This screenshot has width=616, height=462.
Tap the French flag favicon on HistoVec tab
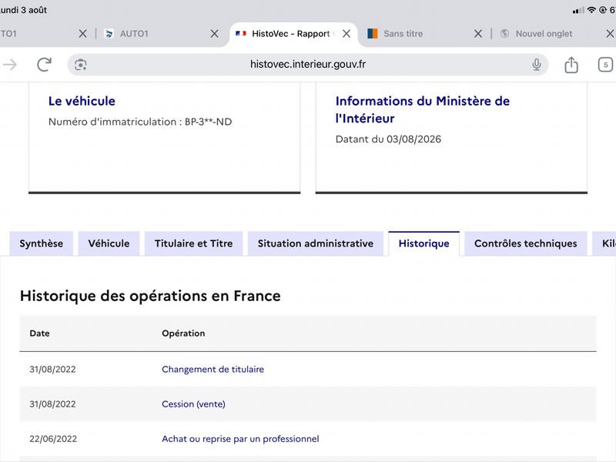point(240,34)
